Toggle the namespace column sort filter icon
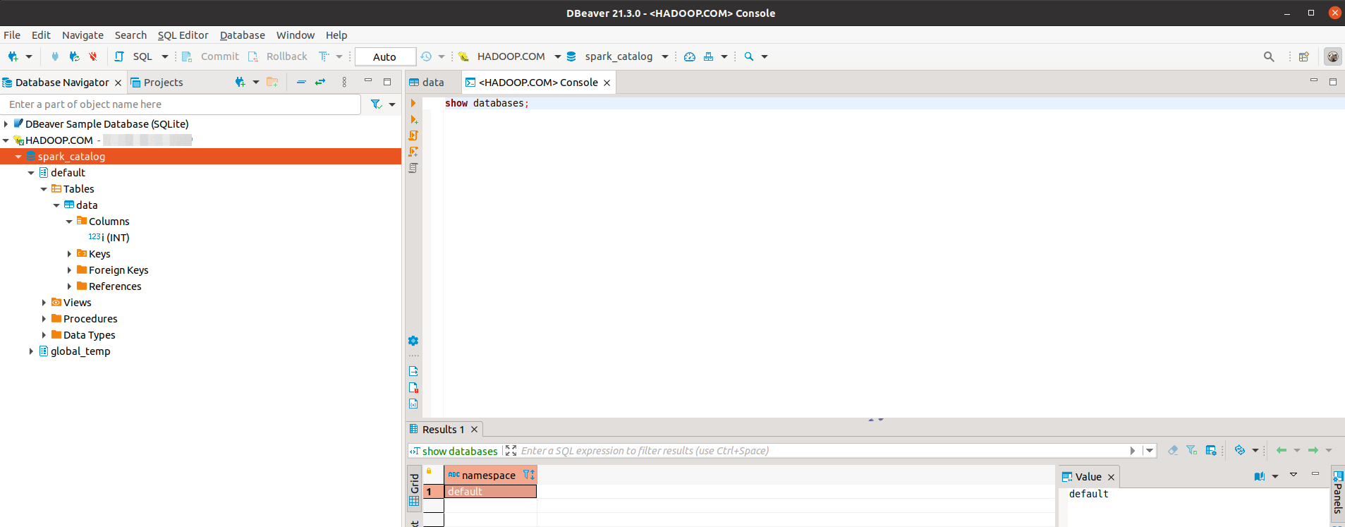The image size is (1345, 527). tap(528, 475)
